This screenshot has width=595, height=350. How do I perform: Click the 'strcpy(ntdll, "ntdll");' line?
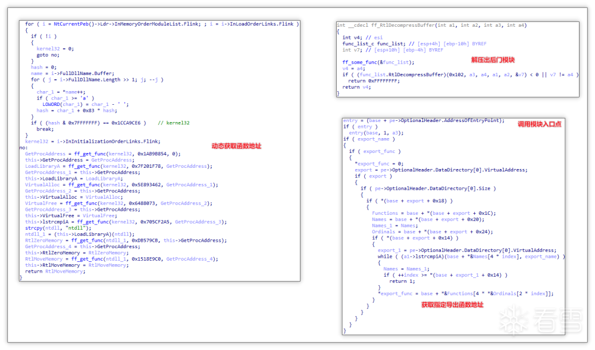(x=58, y=228)
